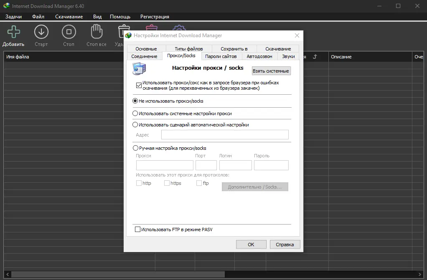Select Ручная настройка прокси/socks radio option
This screenshot has width=427, height=280.
[x=135, y=148]
